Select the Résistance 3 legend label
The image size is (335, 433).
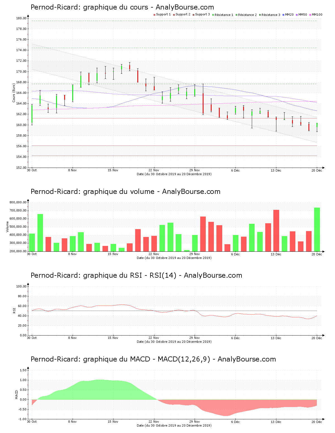271,15
